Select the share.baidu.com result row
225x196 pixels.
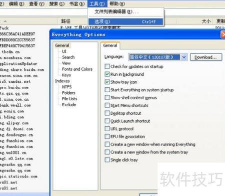22,70
